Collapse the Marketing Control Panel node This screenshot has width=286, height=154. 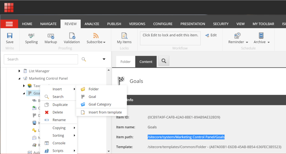coord(19,79)
